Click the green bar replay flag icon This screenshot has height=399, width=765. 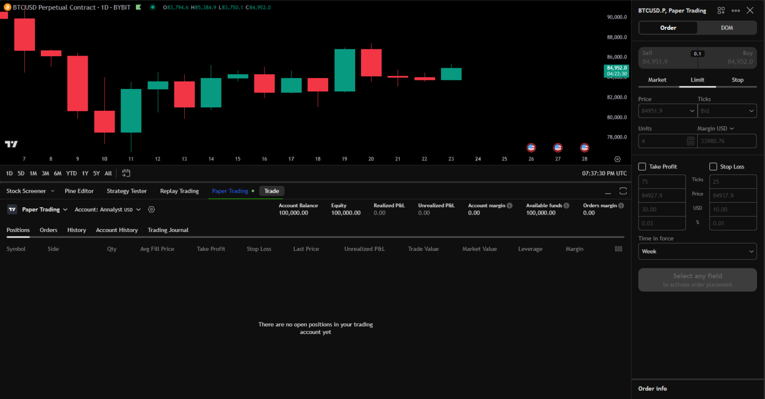(139, 7)
